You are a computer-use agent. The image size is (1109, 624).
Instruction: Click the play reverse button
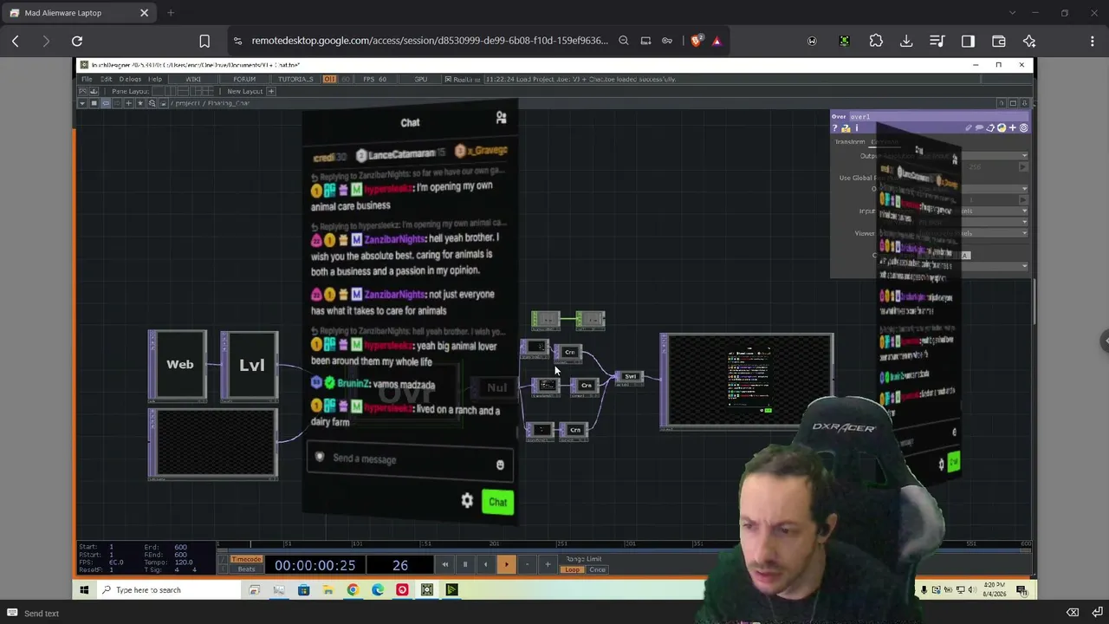click(485, 565)
